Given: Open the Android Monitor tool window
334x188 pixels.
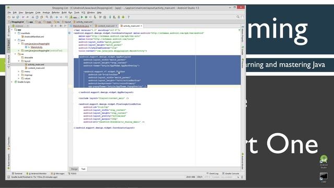Looking at the screenshot, I should coord(36,173).
